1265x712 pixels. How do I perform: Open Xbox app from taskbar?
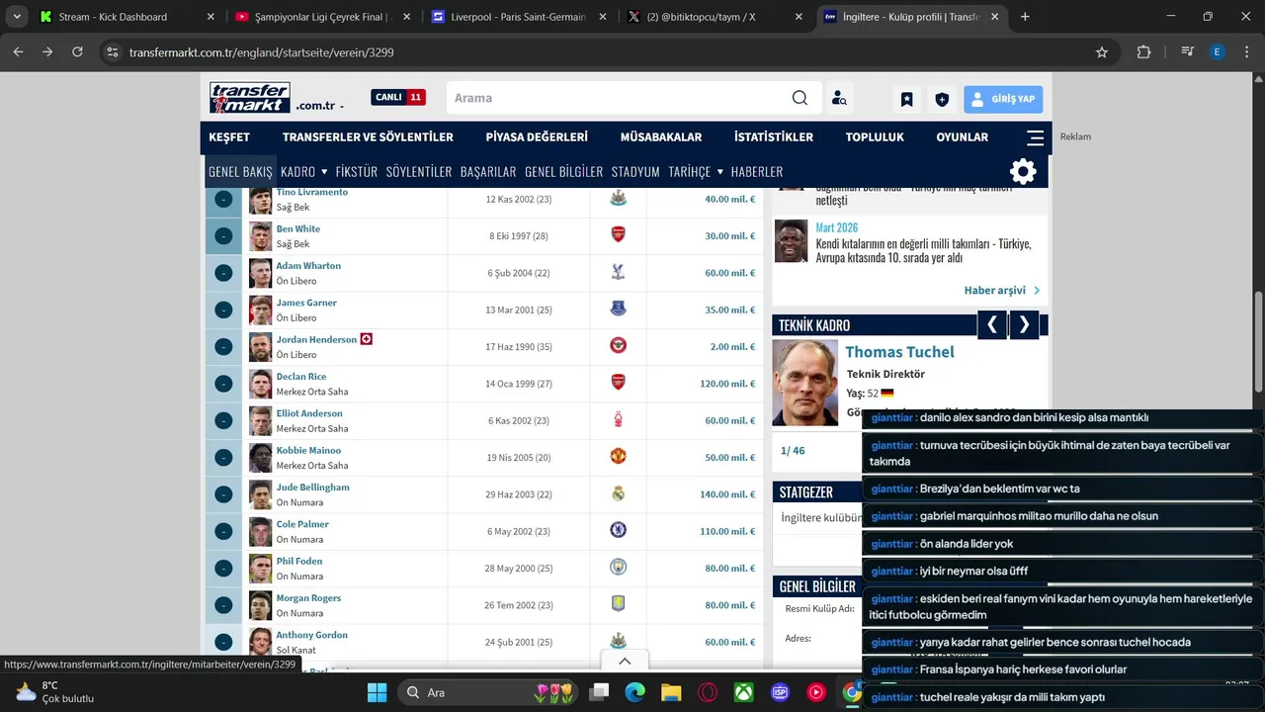[x=743, y=692]
